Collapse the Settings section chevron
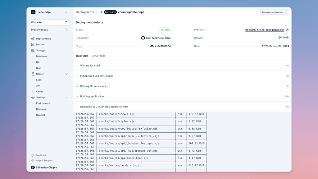Image resolution: width=318 pixels, height=179 pixels. (66, 97)
